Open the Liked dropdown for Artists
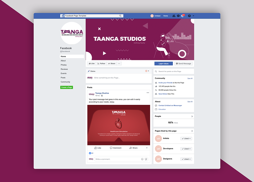The height and width of the screenshot is (182, 254). click(x=186, y=139)
